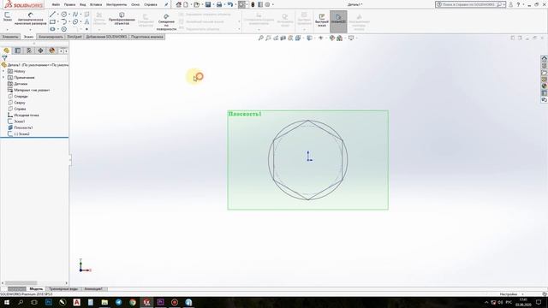Expand the History node in feature tree
Viewport: 548px width, 308px height.
3,71
